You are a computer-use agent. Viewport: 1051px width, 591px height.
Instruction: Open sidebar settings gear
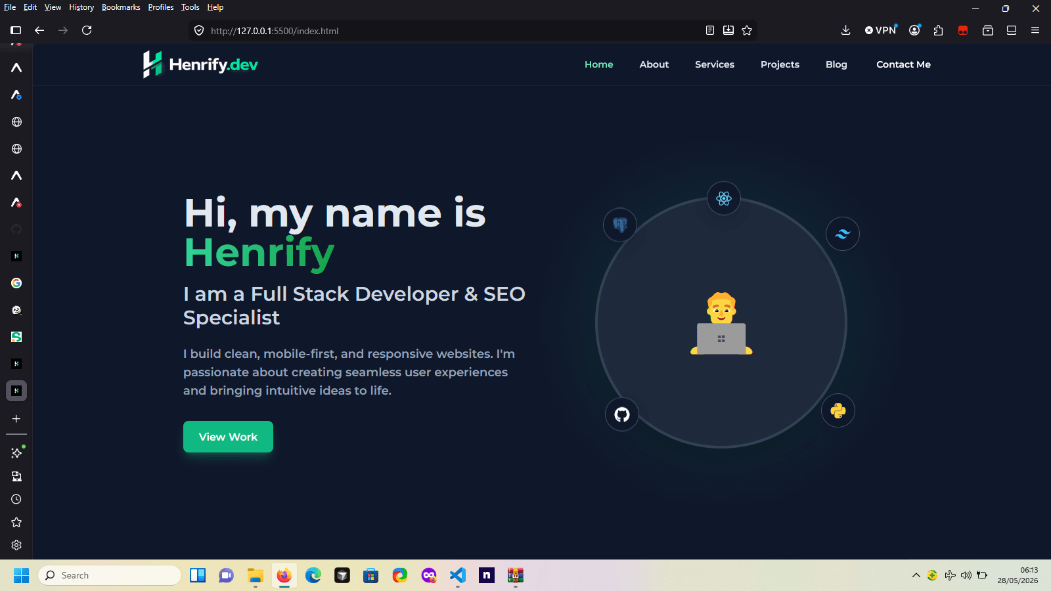[16, 545]
